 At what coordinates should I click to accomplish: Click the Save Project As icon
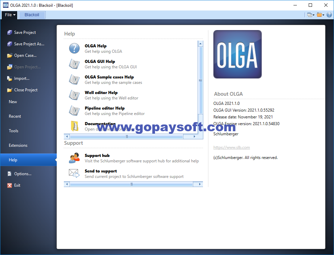pos(9,44)
